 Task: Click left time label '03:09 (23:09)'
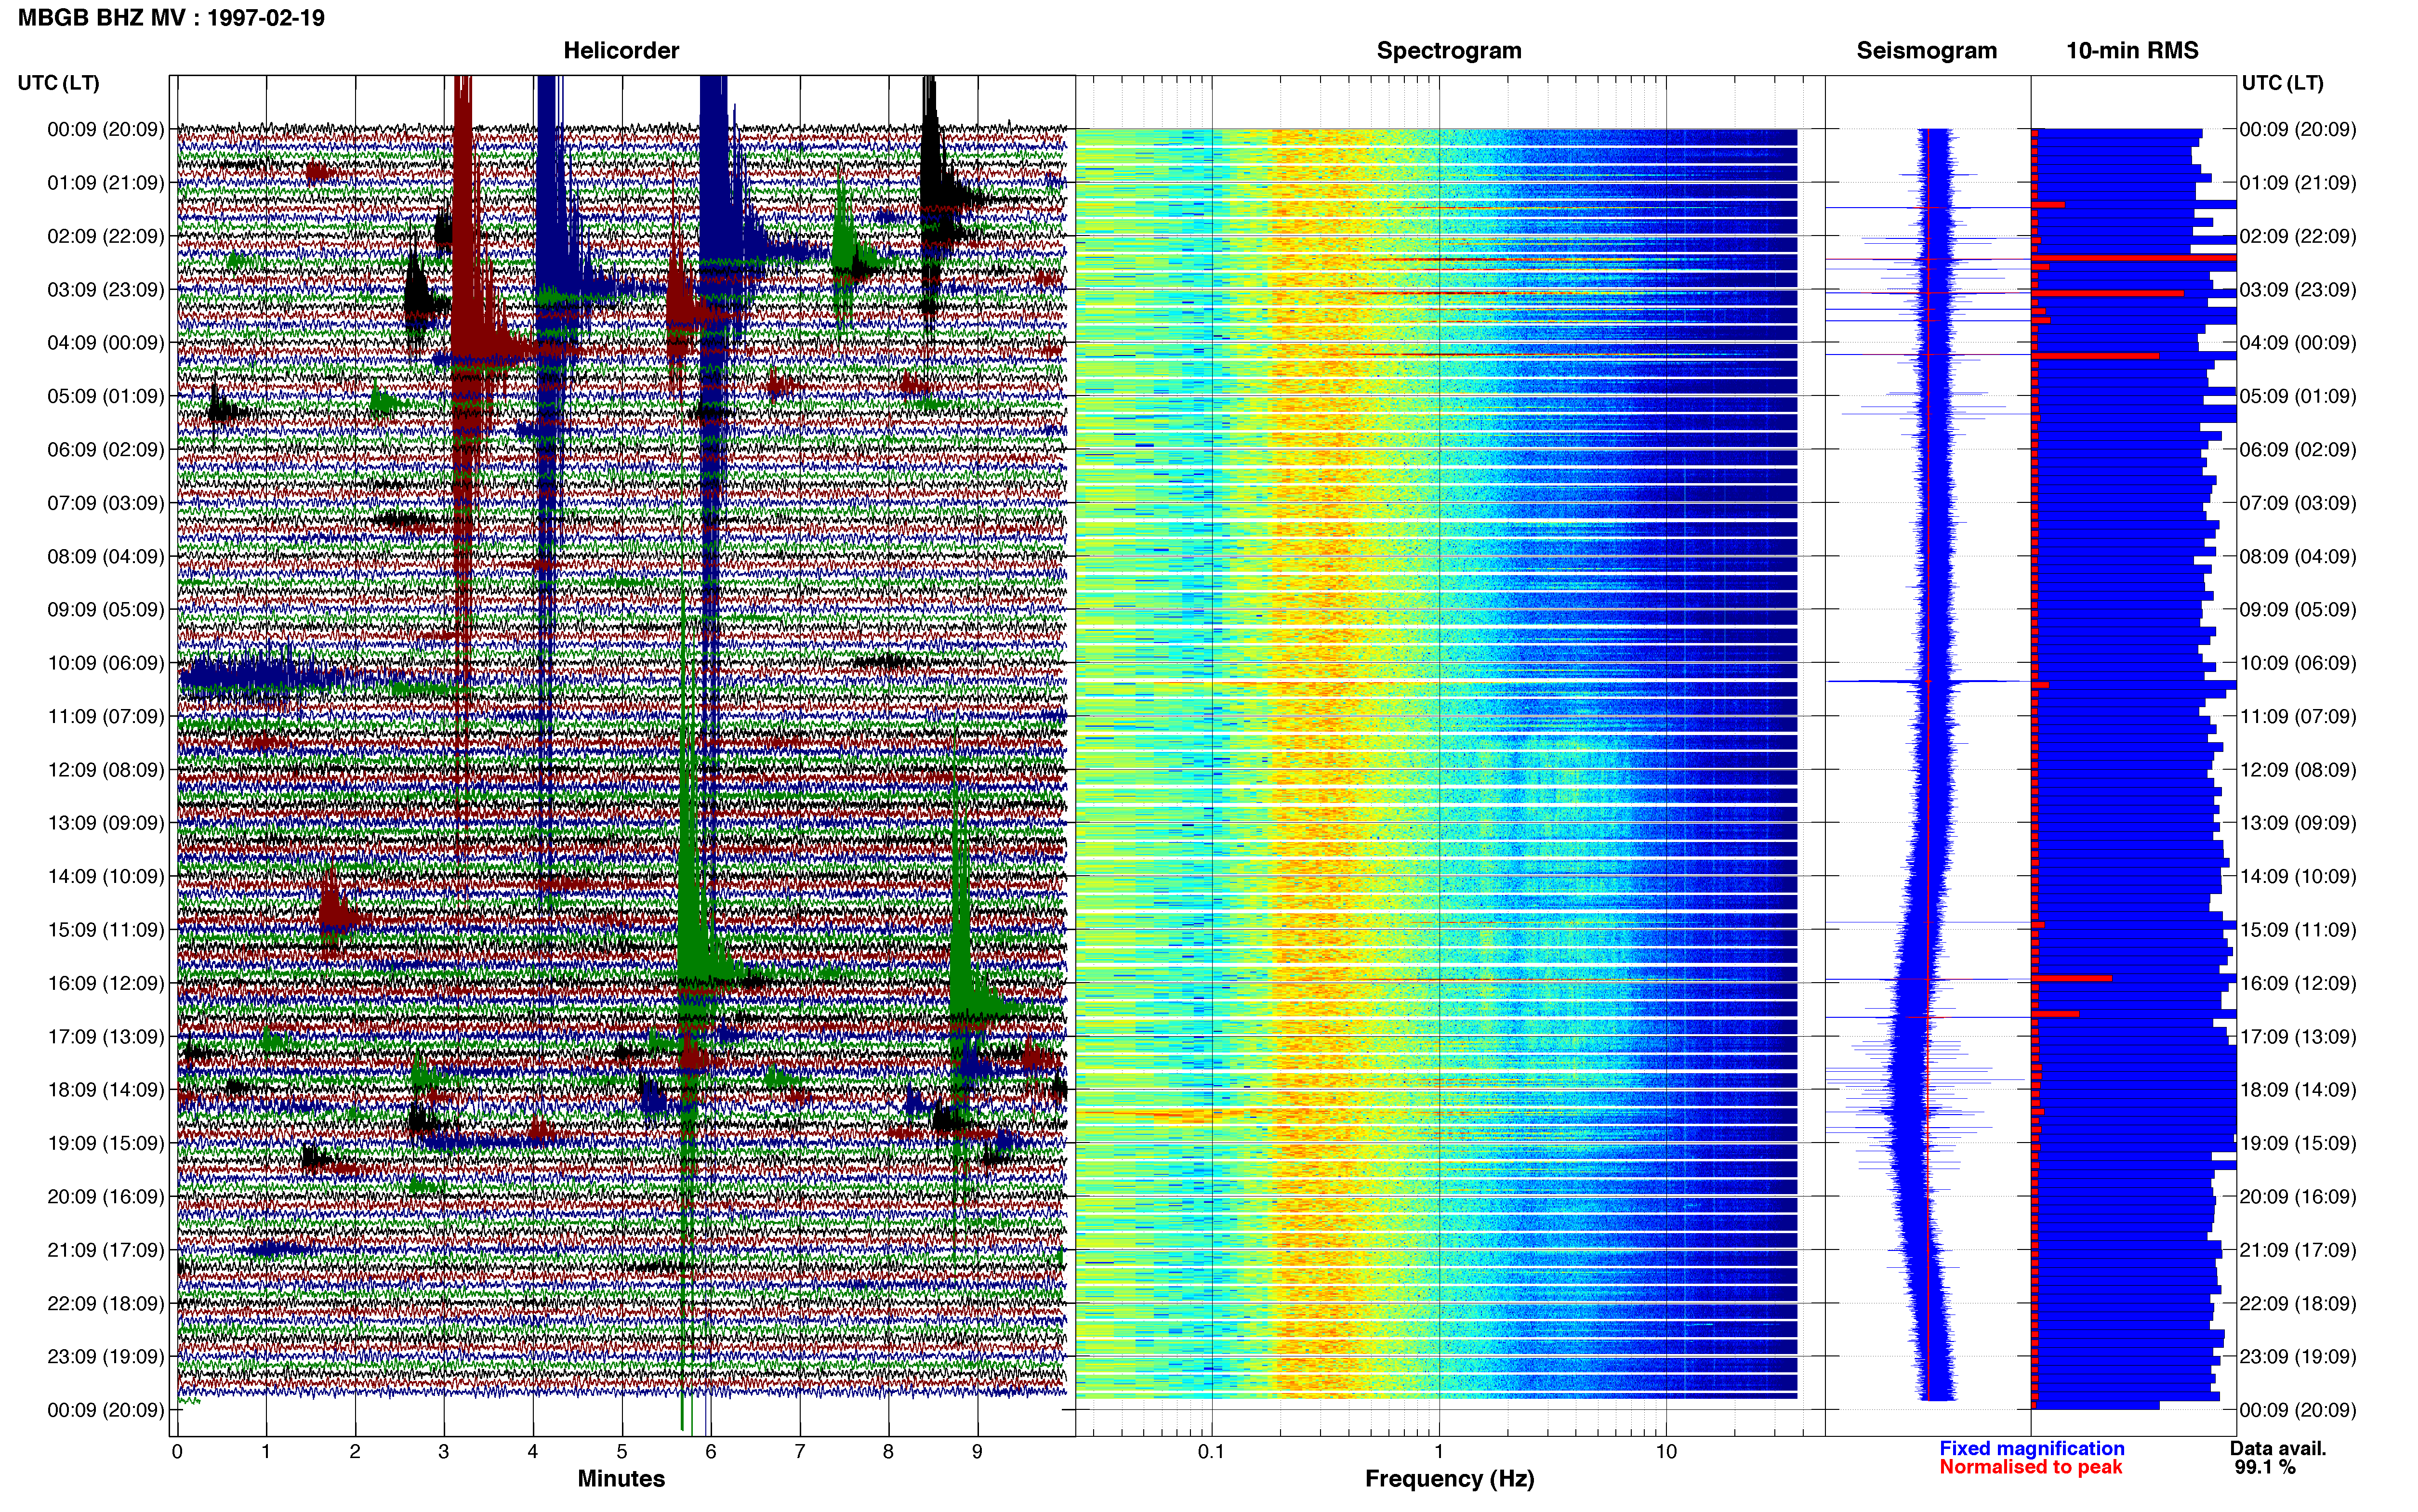point(105,290)
